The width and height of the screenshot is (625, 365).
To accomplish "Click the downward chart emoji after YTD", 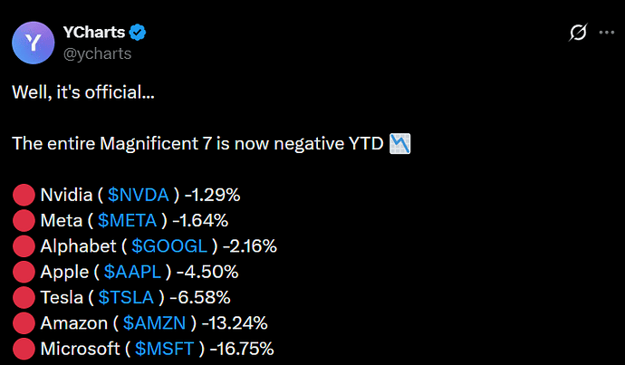I will coord(401,143).
